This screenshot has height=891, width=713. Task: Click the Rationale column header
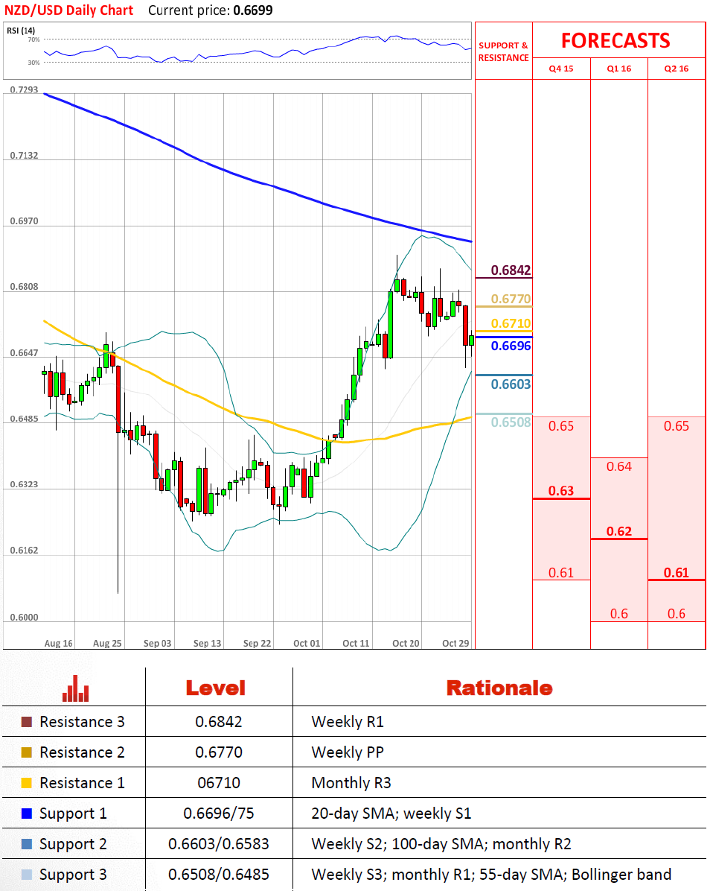tap(499, 688)
